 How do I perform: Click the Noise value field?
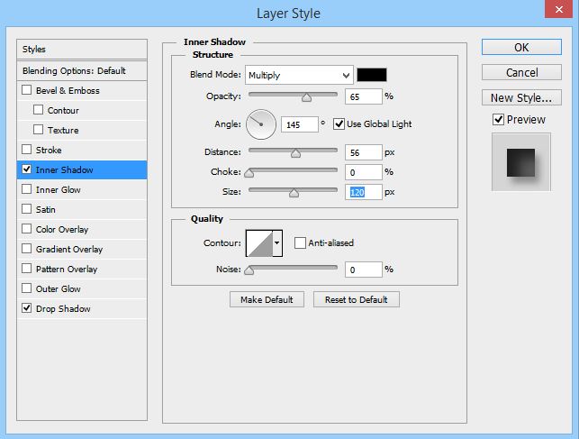coord(364,270)
